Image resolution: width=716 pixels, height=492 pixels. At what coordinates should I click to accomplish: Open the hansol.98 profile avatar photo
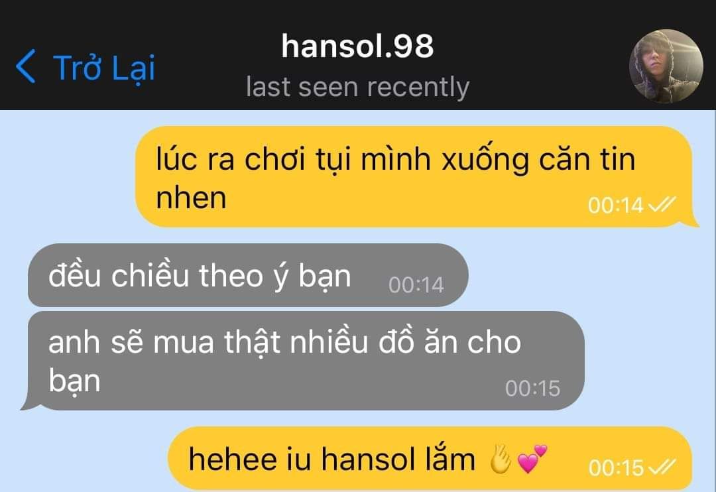[x=666, y=66]
